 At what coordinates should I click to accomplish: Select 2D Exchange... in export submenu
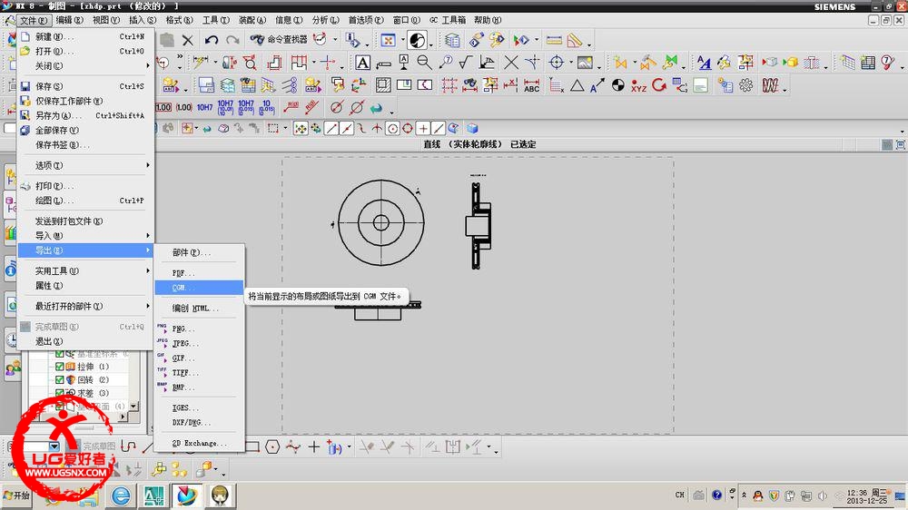199,444
